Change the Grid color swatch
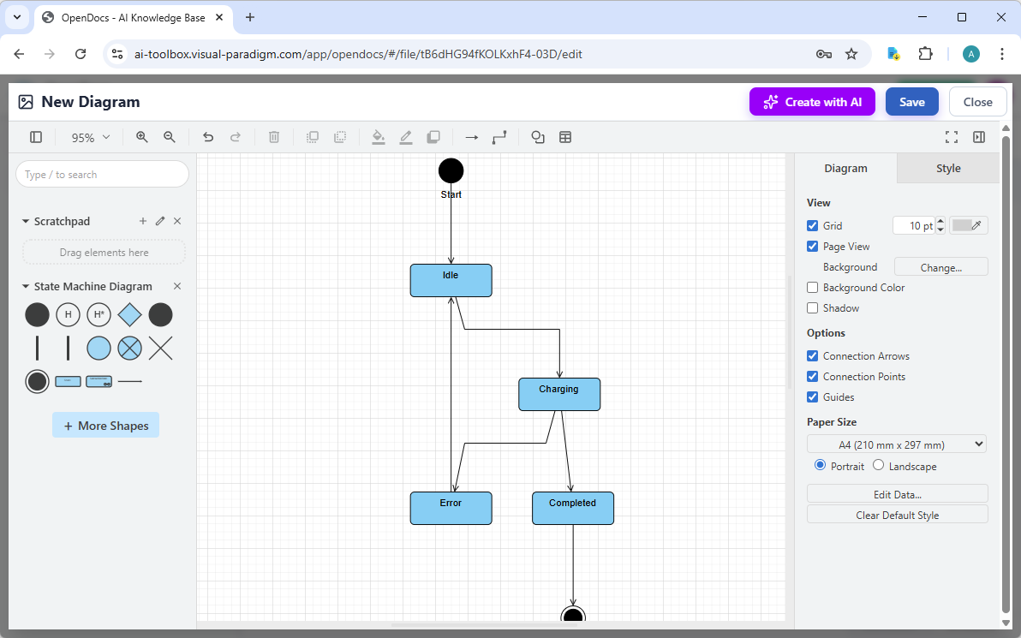Image resolution: width=1021 pixels, height=638 pixels. coord(968,225)
